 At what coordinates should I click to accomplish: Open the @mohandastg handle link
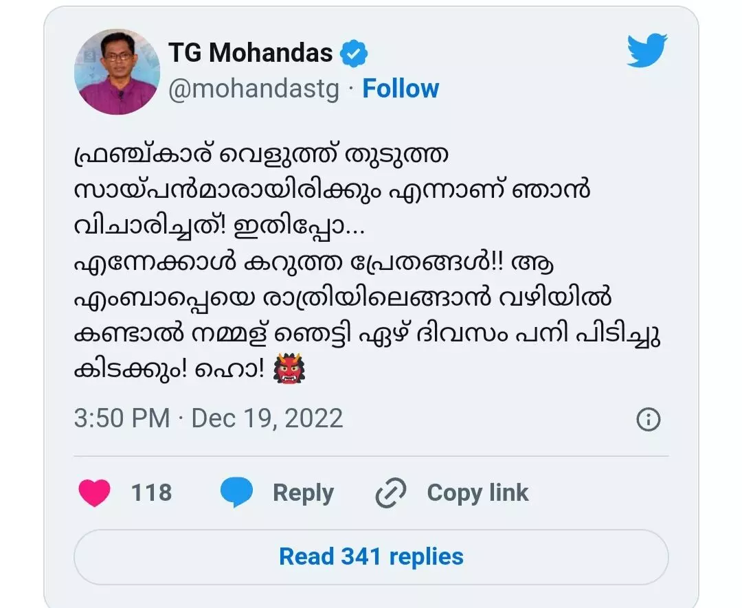254,89
